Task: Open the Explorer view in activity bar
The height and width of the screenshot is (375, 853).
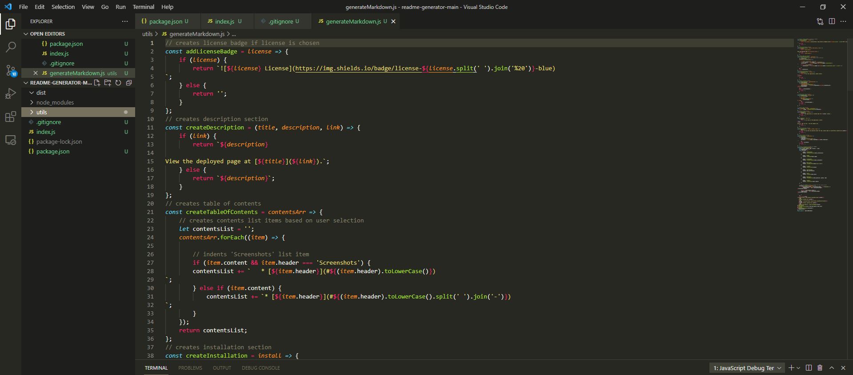Action: pos(11,24)
